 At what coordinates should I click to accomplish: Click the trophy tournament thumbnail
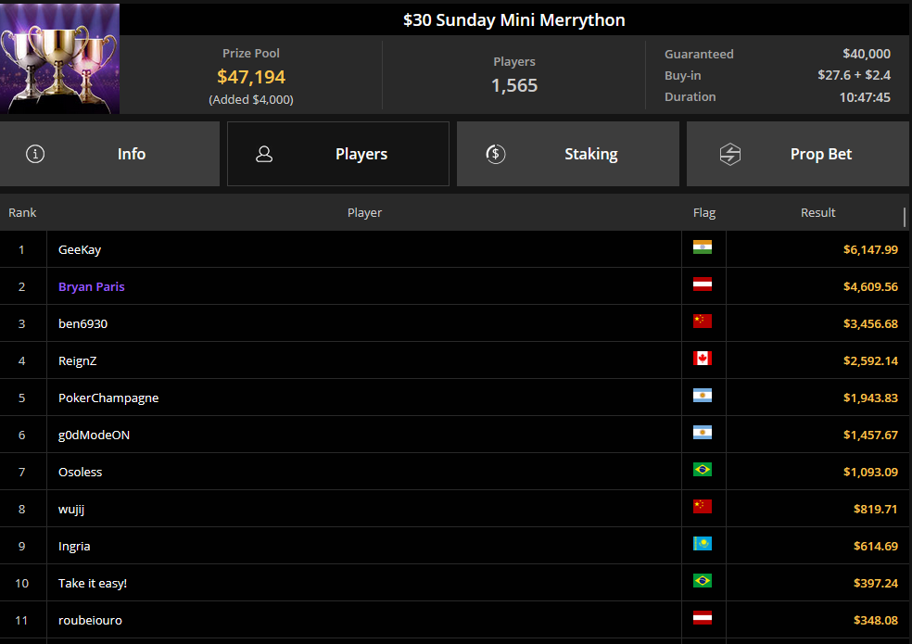(x=60, y=58)
